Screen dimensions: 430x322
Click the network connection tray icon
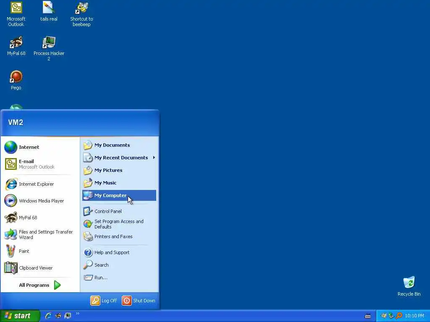(391, 316)
